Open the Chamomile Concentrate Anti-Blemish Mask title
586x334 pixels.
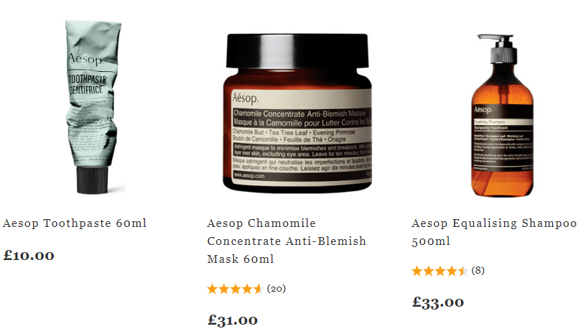(287, 241)
